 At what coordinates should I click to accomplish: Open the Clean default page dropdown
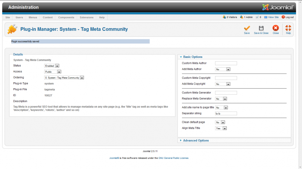coord(220,122)
